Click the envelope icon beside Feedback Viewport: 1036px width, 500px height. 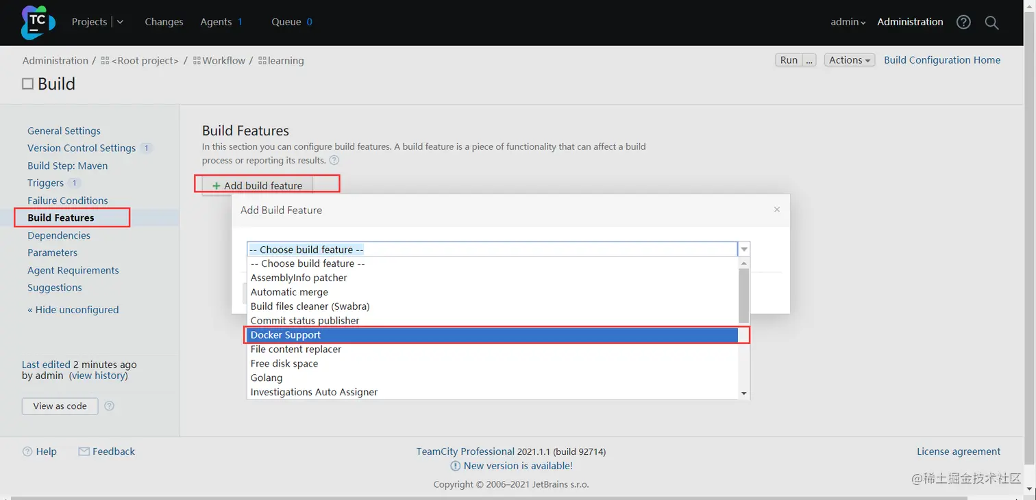(84, 451)
